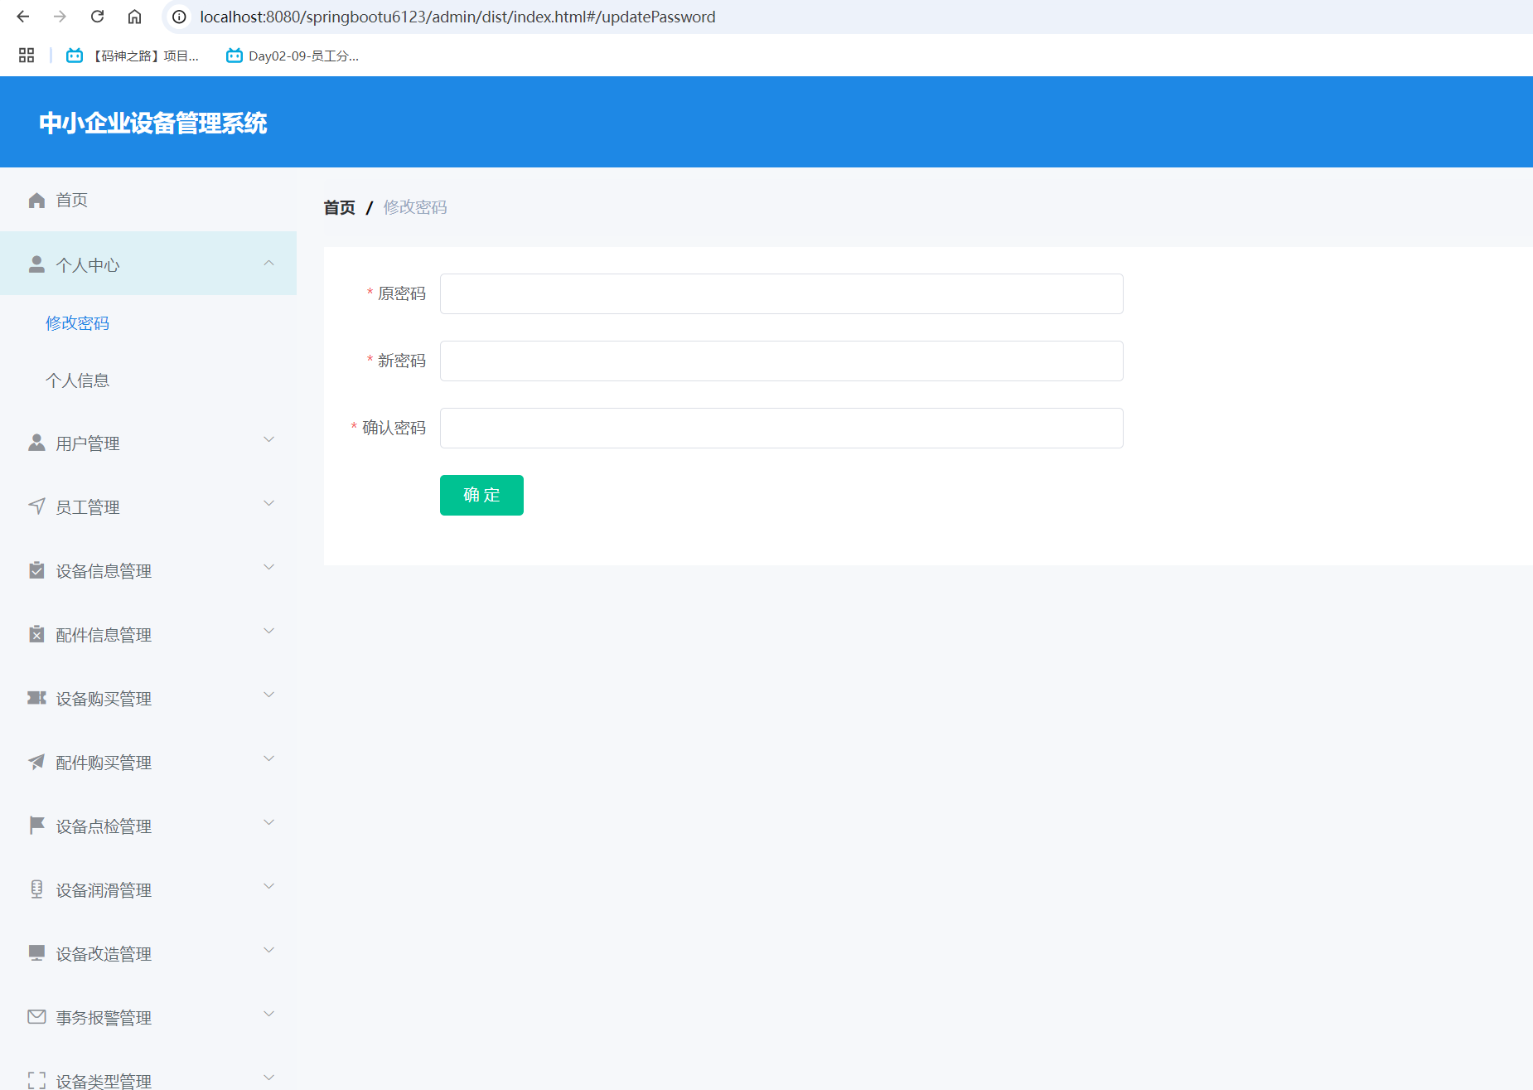View site info icon in address bar

click(179, 17)
